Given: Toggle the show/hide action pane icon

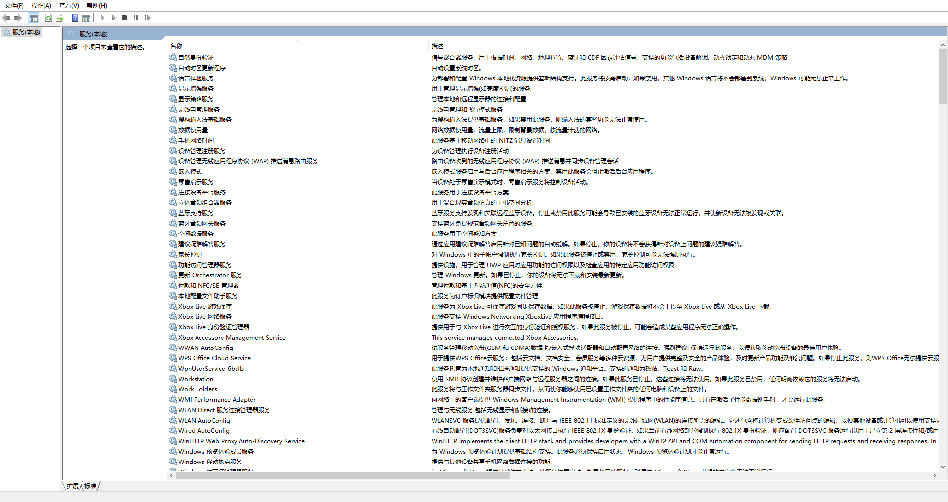Looking at the screenshot, I should click(x=86, y=18).
